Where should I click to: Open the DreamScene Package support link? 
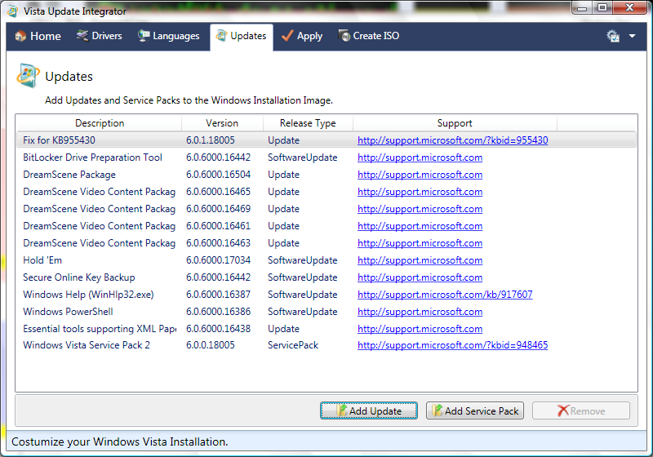pos(420,175)
